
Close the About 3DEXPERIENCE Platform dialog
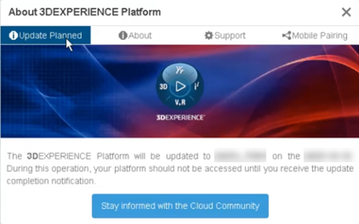[346, 12]
